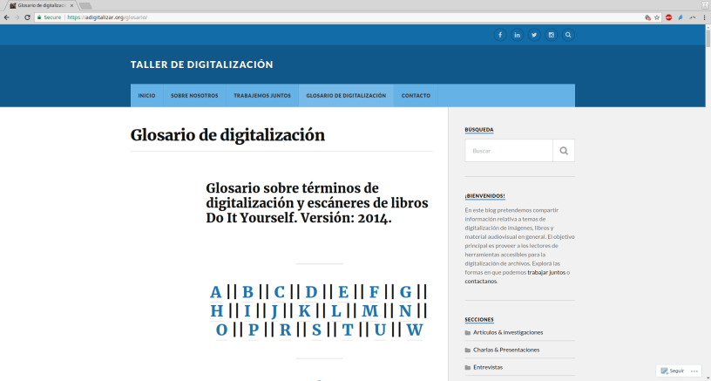Submit search with sidebar magnifier button

pyautogui.click(x=564, y=151)
